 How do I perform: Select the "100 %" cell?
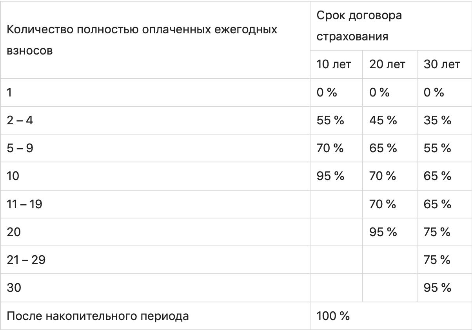click(333, 316)
